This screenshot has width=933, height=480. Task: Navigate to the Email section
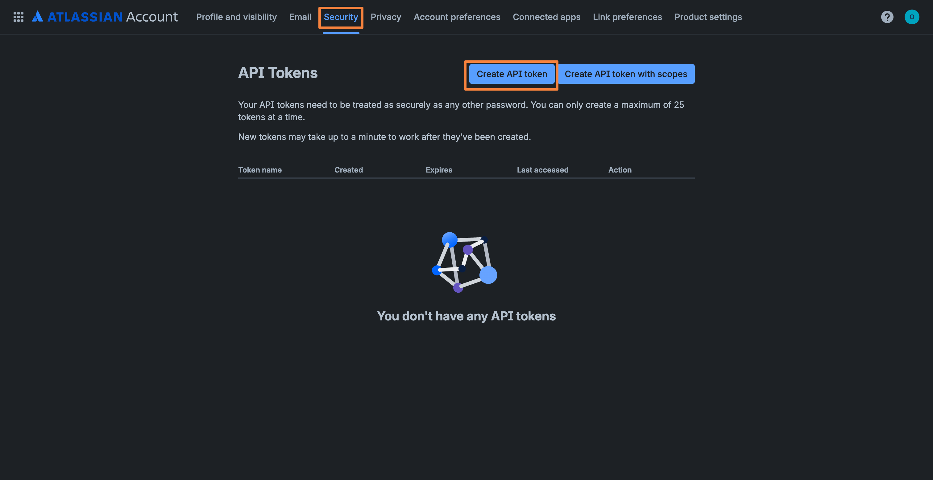300,17
